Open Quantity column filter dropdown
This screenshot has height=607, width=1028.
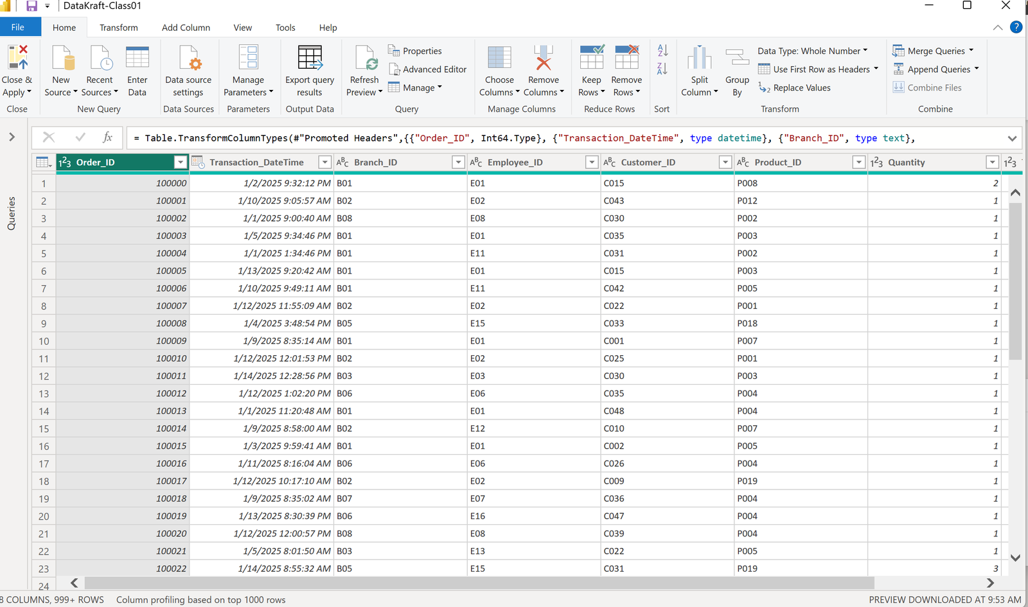pyautogui.click(x=992, y=163)
